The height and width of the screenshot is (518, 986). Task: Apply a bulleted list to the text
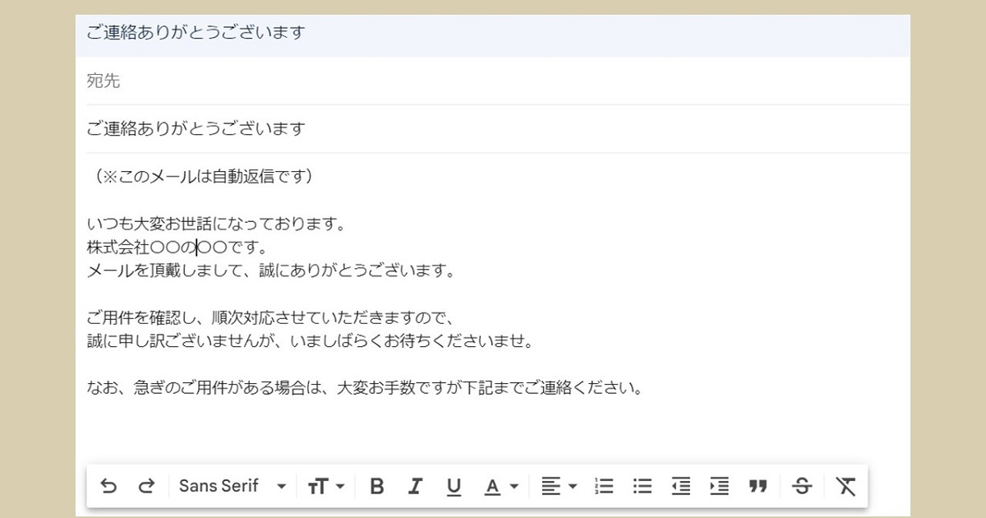tap(643, 486)
